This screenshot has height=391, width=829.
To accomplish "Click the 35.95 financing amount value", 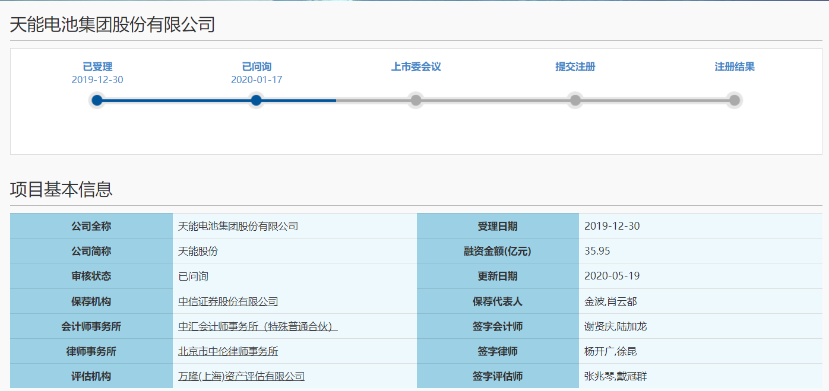I will point(597,251).
